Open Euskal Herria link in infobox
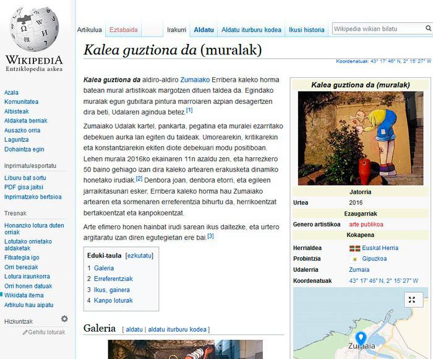This screenshot has width=433, height=359. 380,248
